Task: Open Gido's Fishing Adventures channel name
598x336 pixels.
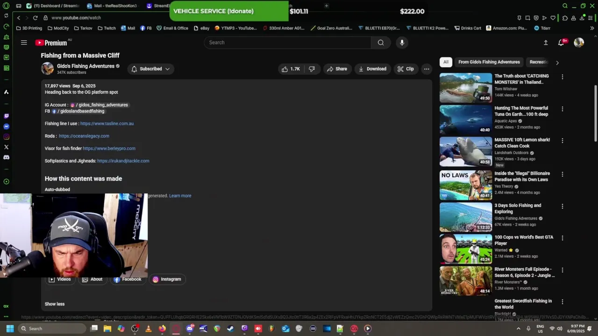Action: (85, 66)
